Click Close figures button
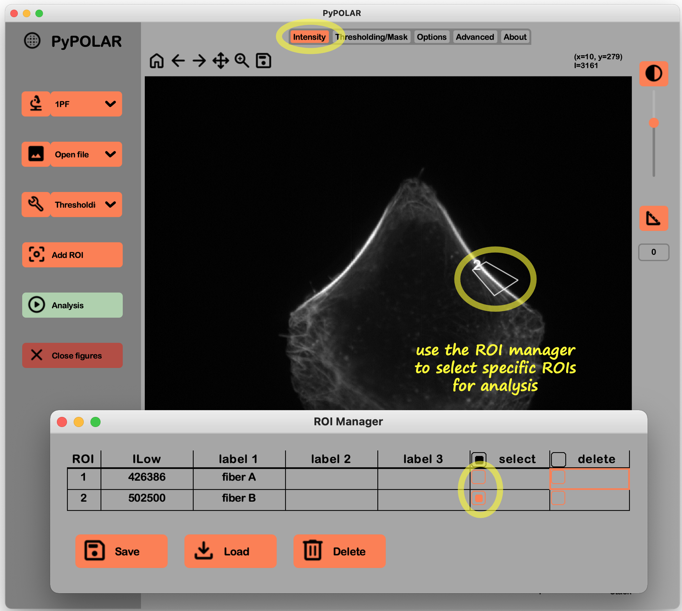The height and width of the screenshot is (611, 682). [x=72, y=355]
